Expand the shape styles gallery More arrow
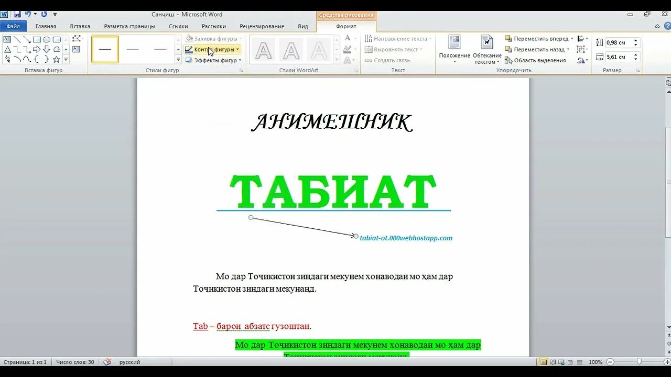Screen dimensions: 671x377 pos(178,60)
